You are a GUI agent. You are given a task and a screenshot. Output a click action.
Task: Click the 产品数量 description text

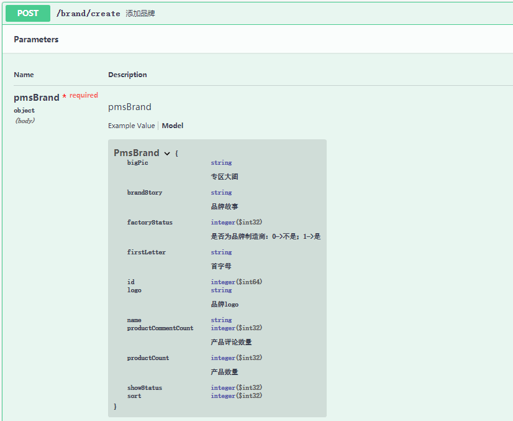click(x=224, y=372)
